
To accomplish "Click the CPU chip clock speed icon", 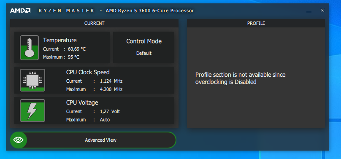I will pos(32,80).
